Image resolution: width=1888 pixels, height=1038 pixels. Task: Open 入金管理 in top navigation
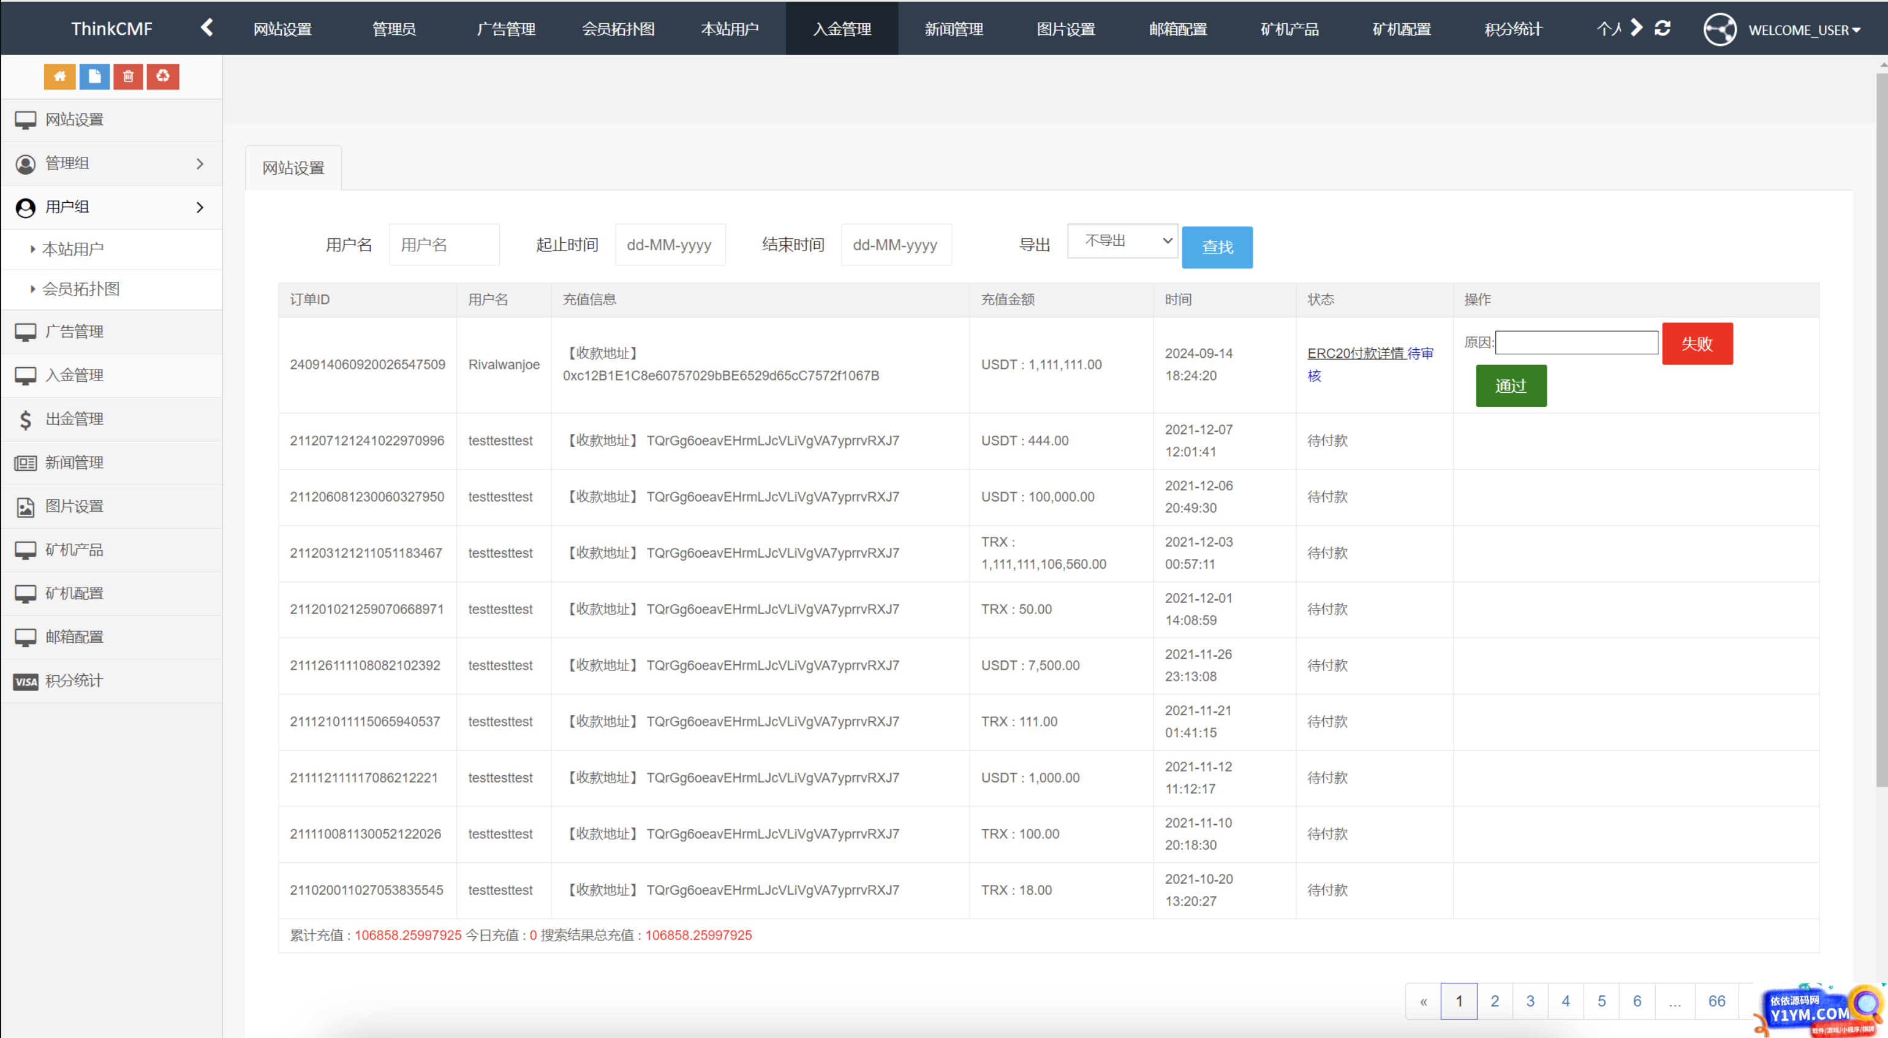click(x=842, y=29)
